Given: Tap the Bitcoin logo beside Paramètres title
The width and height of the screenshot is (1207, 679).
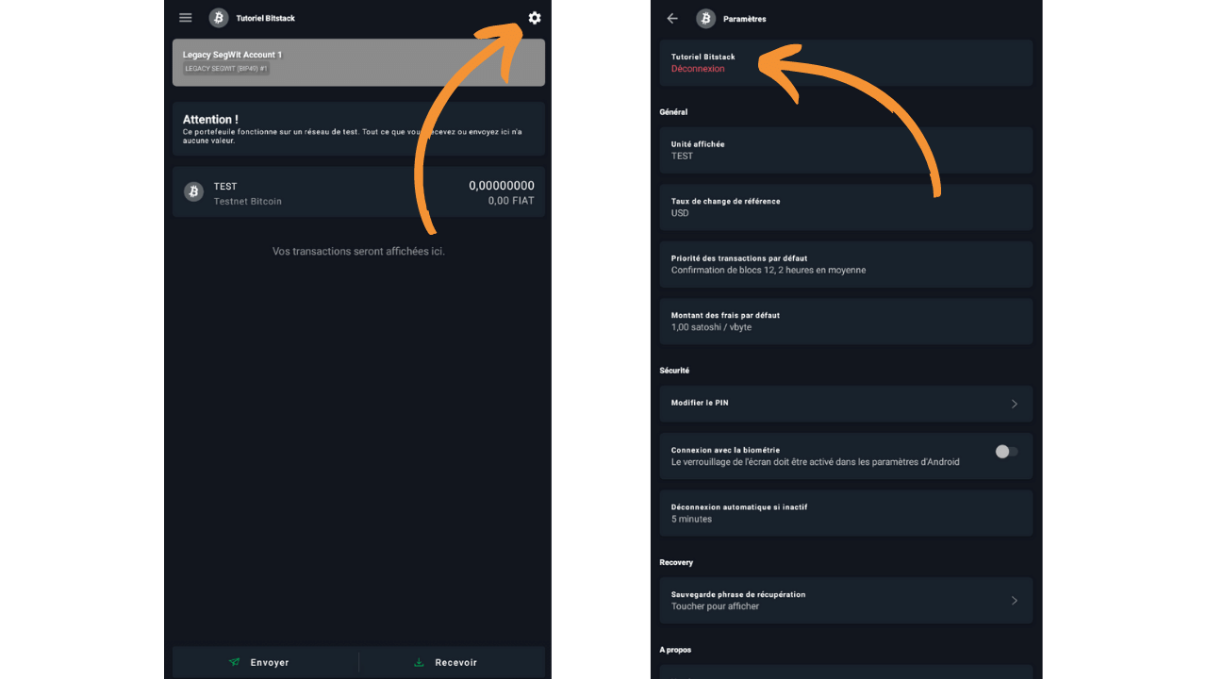Looking at the screenshot, I should 705,18.
